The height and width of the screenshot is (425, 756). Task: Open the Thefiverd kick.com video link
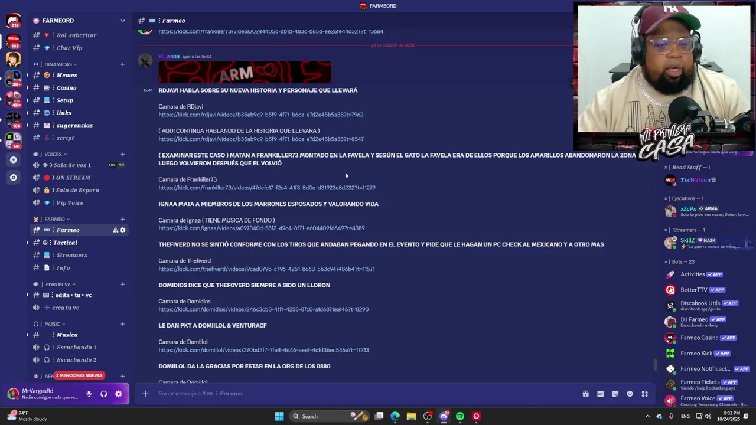[x=266, y=269]
